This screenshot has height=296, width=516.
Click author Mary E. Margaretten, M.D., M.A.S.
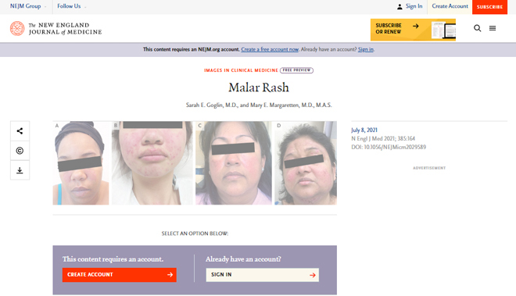click(291, 105)
